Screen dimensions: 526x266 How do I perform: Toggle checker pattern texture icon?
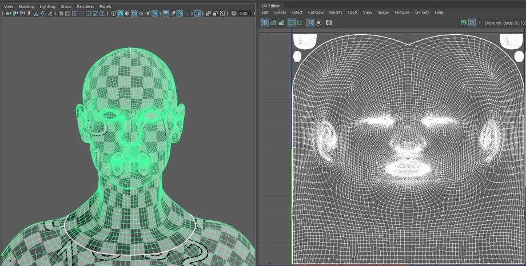point(472,23)
